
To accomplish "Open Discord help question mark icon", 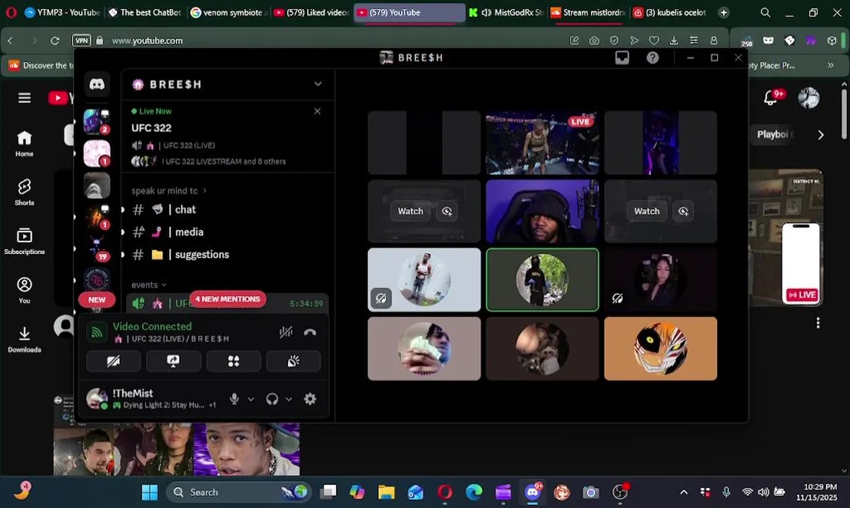I will click(653, 58).
